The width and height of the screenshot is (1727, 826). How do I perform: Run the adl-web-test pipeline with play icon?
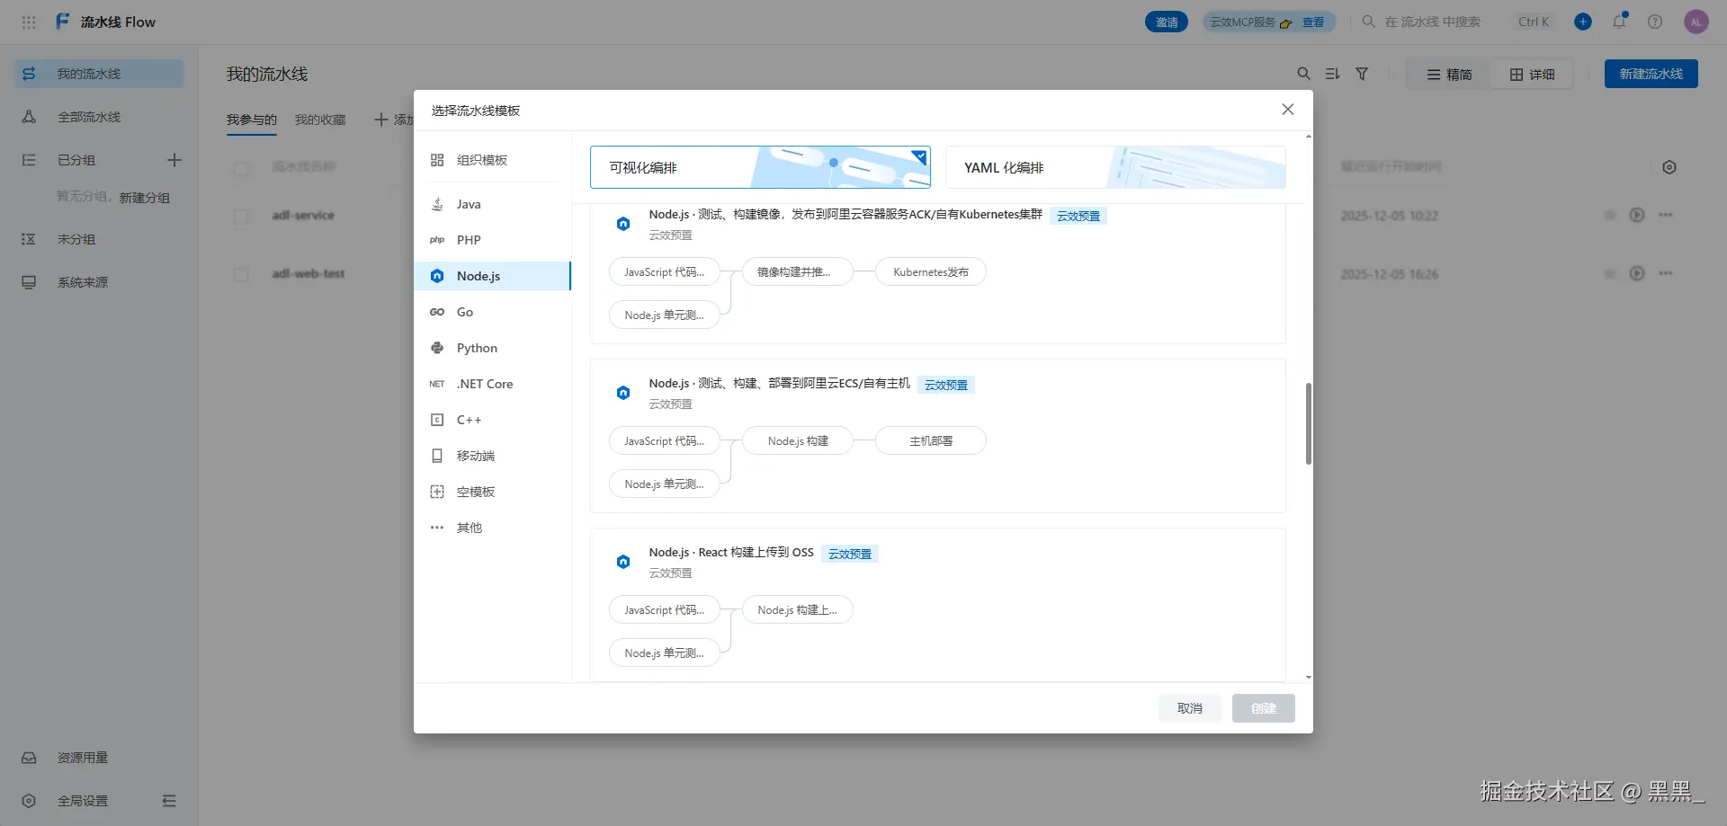(1637, 273)
